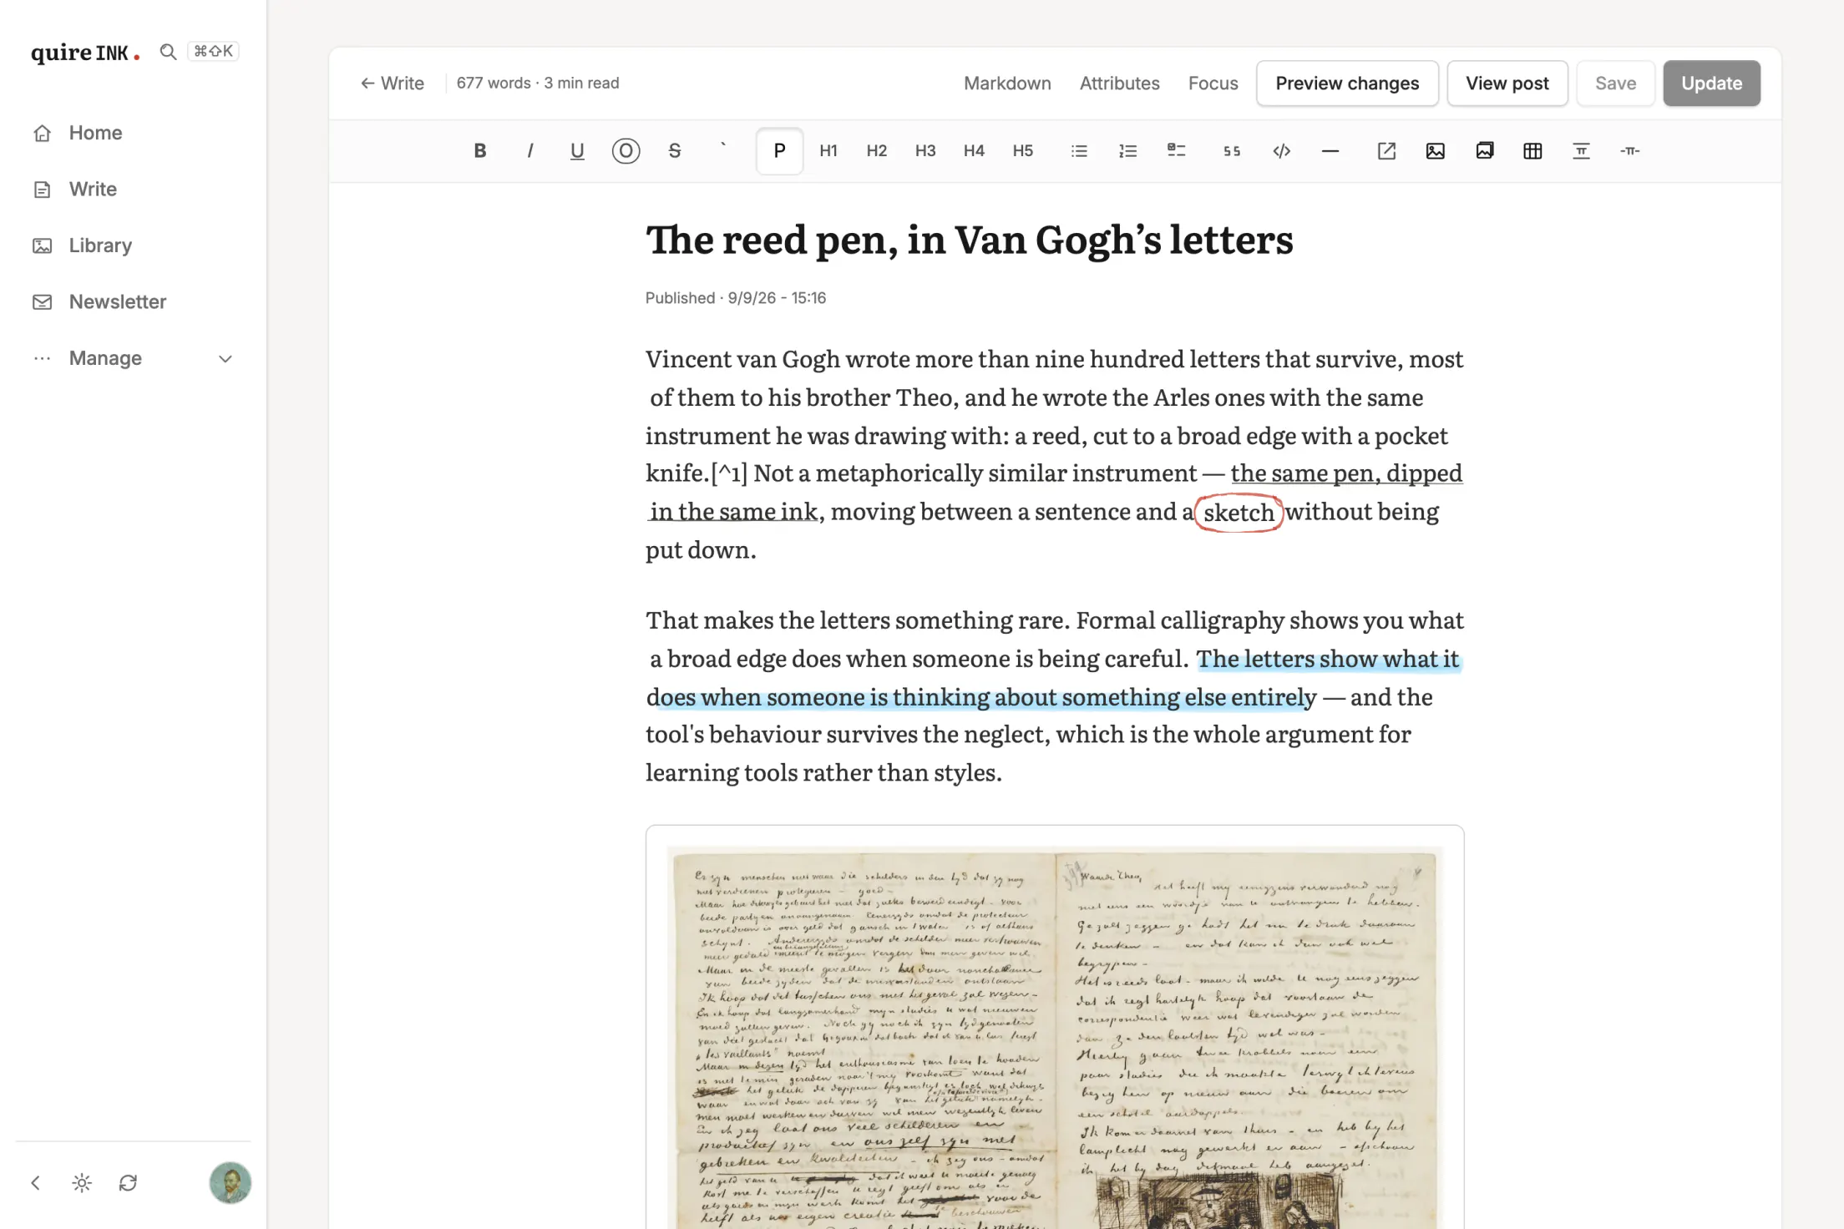Apply circled text annotation
1844x1229 pixels.
pos(626,151)
